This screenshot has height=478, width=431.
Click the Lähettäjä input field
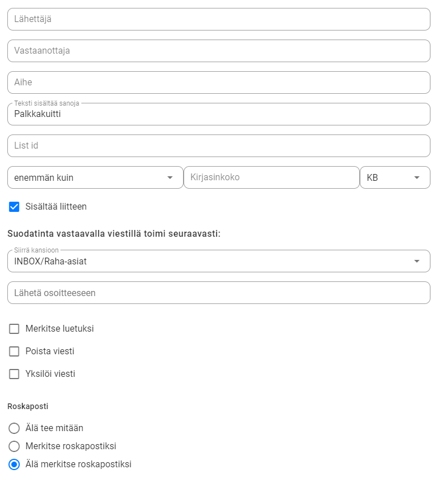click(x=219, y=19)
